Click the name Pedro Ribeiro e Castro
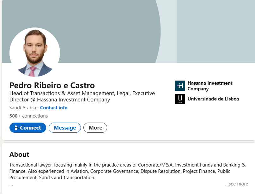This screenshot has height=194, width=255. click(x=52, y=85)
